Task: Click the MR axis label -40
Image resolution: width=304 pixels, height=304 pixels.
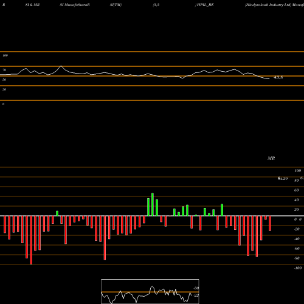Action: point(296,239)
